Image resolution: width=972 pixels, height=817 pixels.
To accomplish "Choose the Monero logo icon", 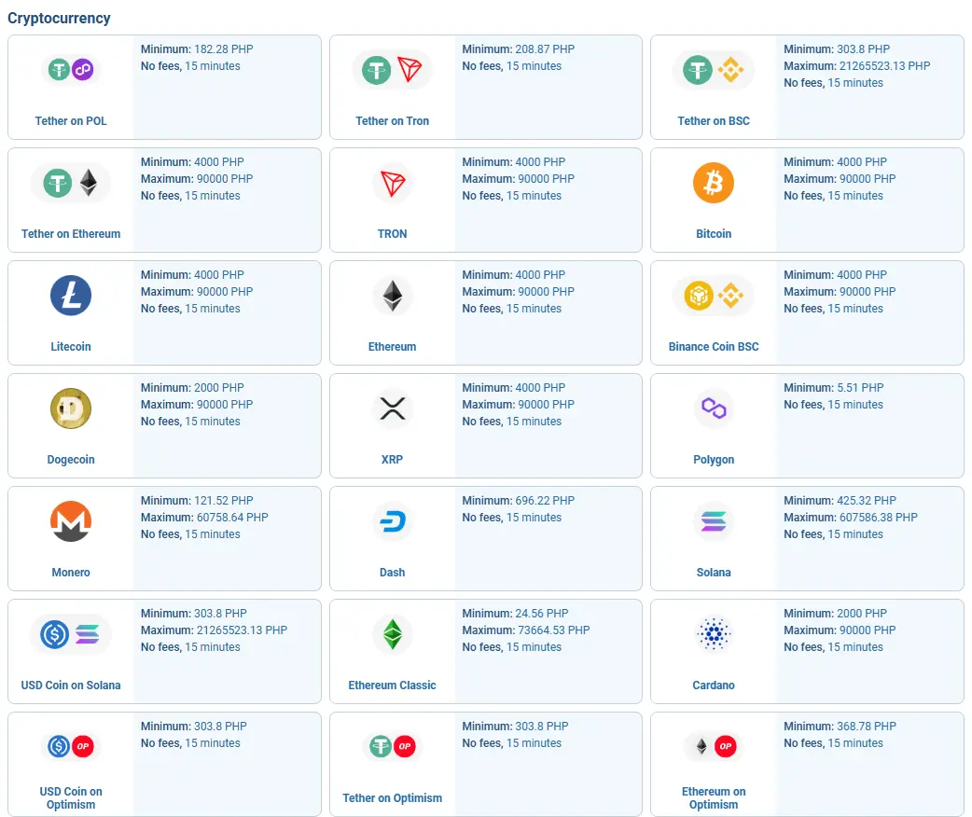I will click(71, 521).
